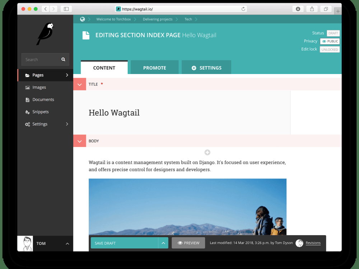Switch to the Promote tab
This screenshot has width=359, height=269.
(154, 67)
